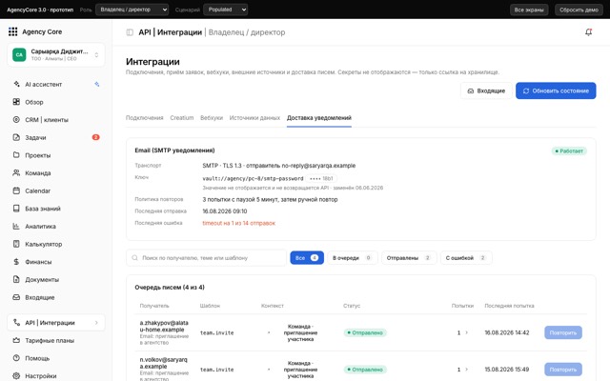Open notifications bell icon
The image size is (610, 381).
tap(589, 32)
